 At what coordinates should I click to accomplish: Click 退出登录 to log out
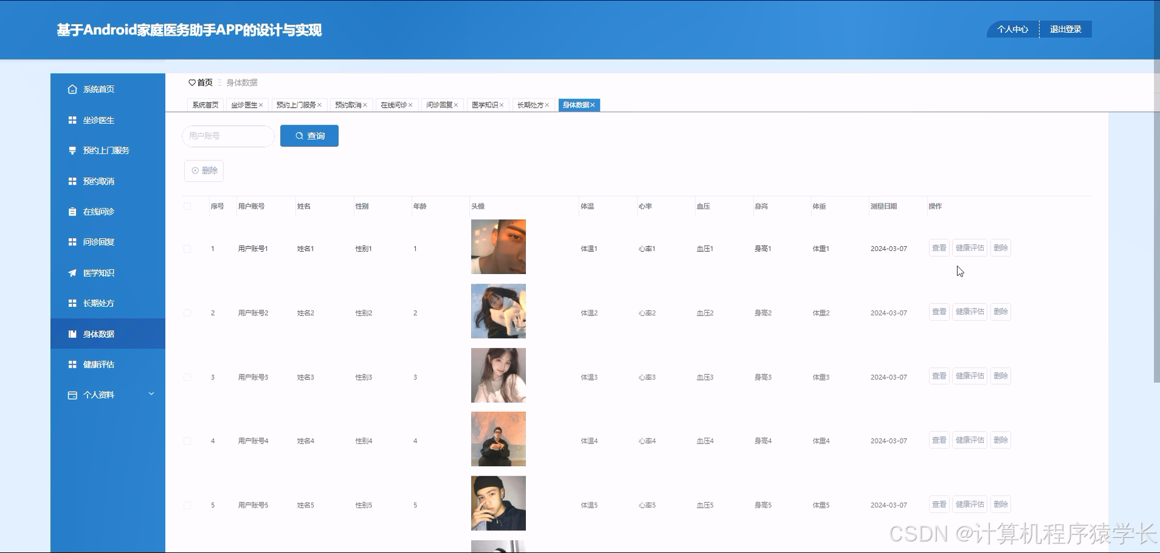tap(1066, 29)
